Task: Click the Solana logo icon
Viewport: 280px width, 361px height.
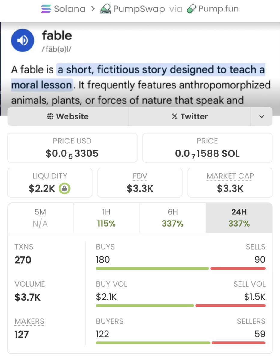Action: (x=46, y=9)
